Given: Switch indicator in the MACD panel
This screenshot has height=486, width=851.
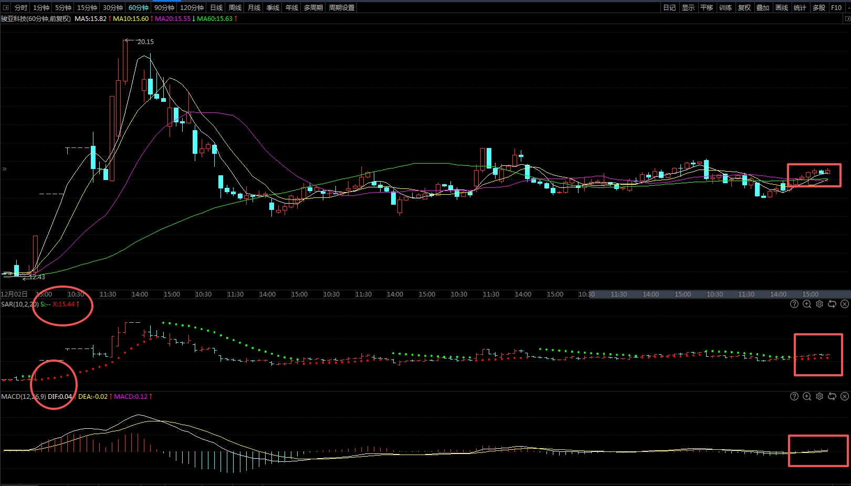Looking at the screenshot, I should 832,396.
